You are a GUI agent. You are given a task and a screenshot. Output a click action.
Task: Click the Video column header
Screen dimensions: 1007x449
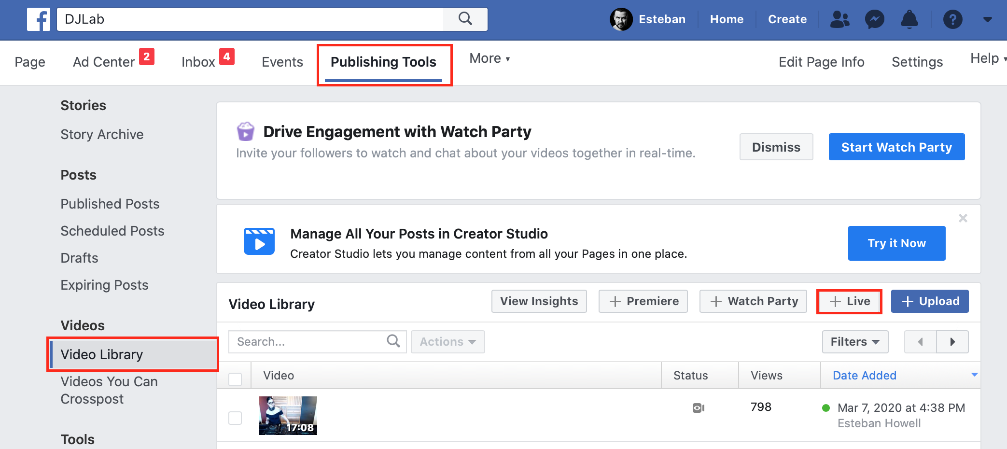(x=279, y=375)
